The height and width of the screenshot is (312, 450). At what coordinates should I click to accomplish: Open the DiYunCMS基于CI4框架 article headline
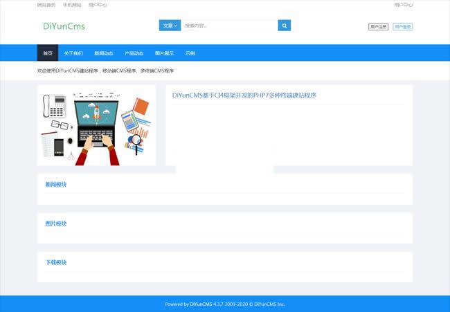point(244,95)
